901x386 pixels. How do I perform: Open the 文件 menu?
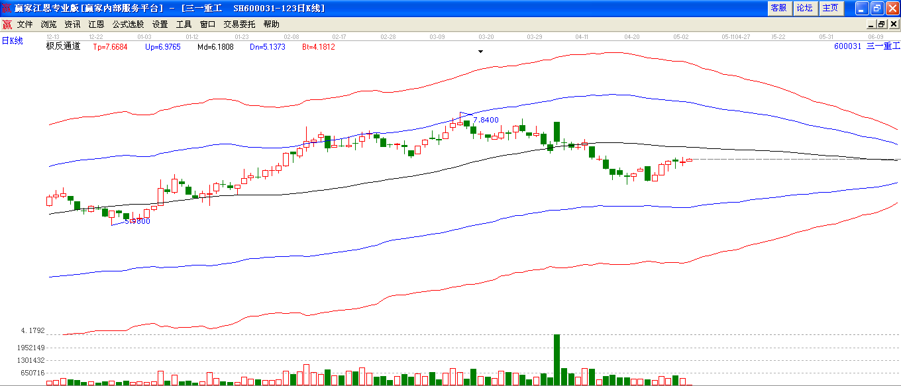pyautogui.click(x=25, y=24)
